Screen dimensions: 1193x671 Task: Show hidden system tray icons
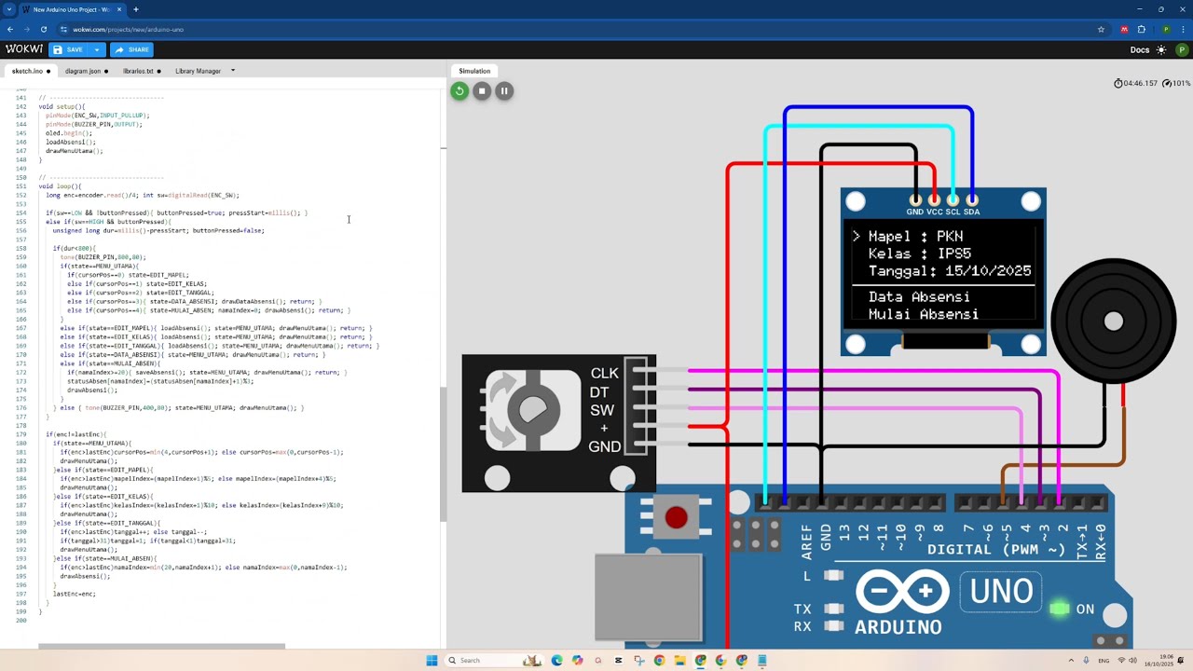click(1071, 661)
